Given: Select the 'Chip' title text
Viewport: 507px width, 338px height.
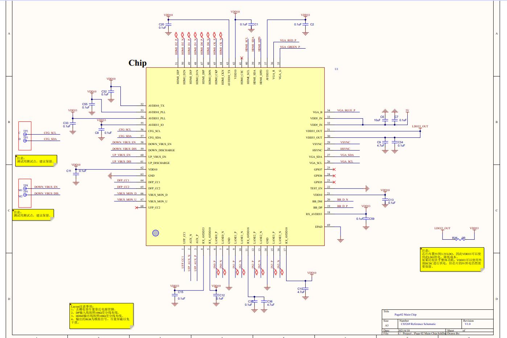Looking at the screenshot, I should (x=137, y=63).
